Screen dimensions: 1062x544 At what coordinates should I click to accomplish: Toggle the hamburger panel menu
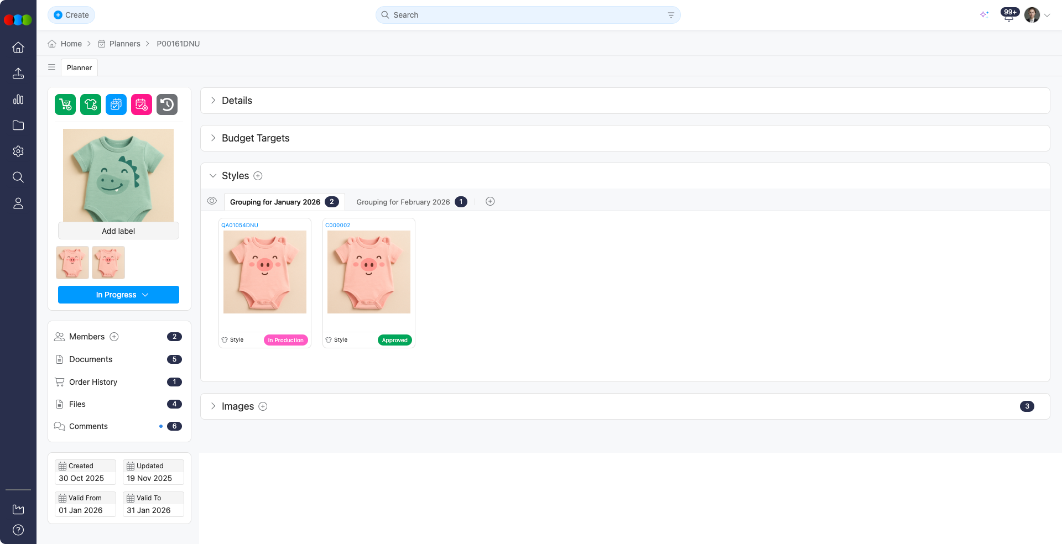point(51,67)
